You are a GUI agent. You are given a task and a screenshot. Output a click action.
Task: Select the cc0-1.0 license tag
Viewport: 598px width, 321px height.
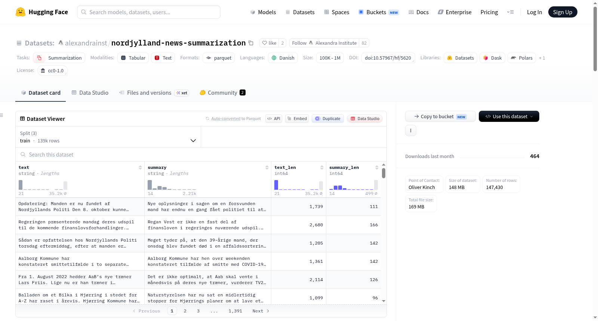(52, 70)
